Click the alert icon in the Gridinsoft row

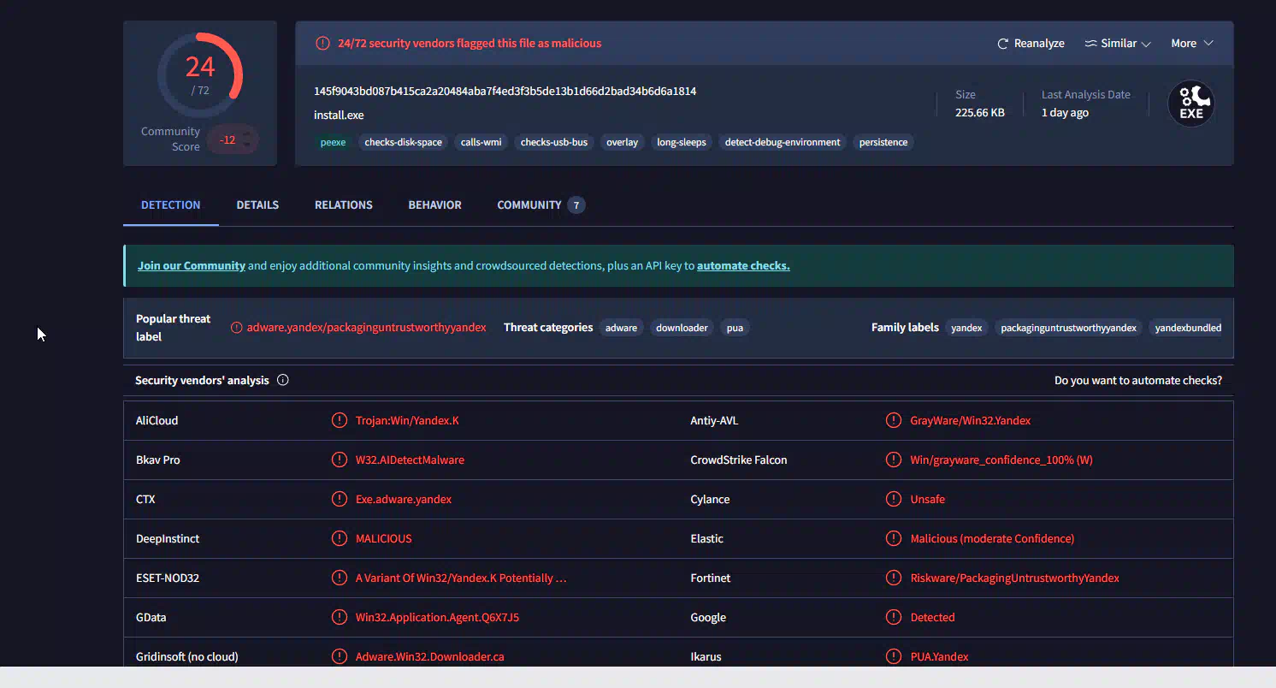coord(340,656)
